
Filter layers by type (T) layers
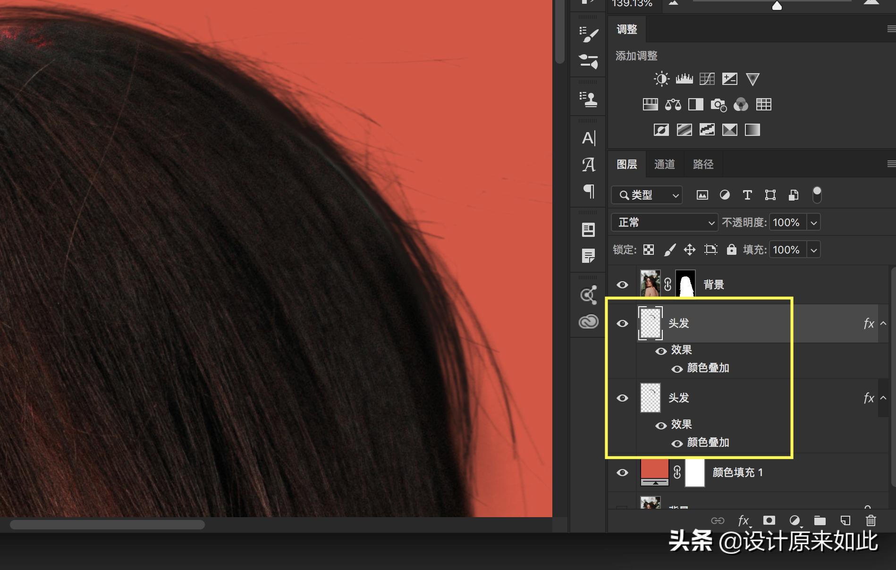(x=747, y=195)
